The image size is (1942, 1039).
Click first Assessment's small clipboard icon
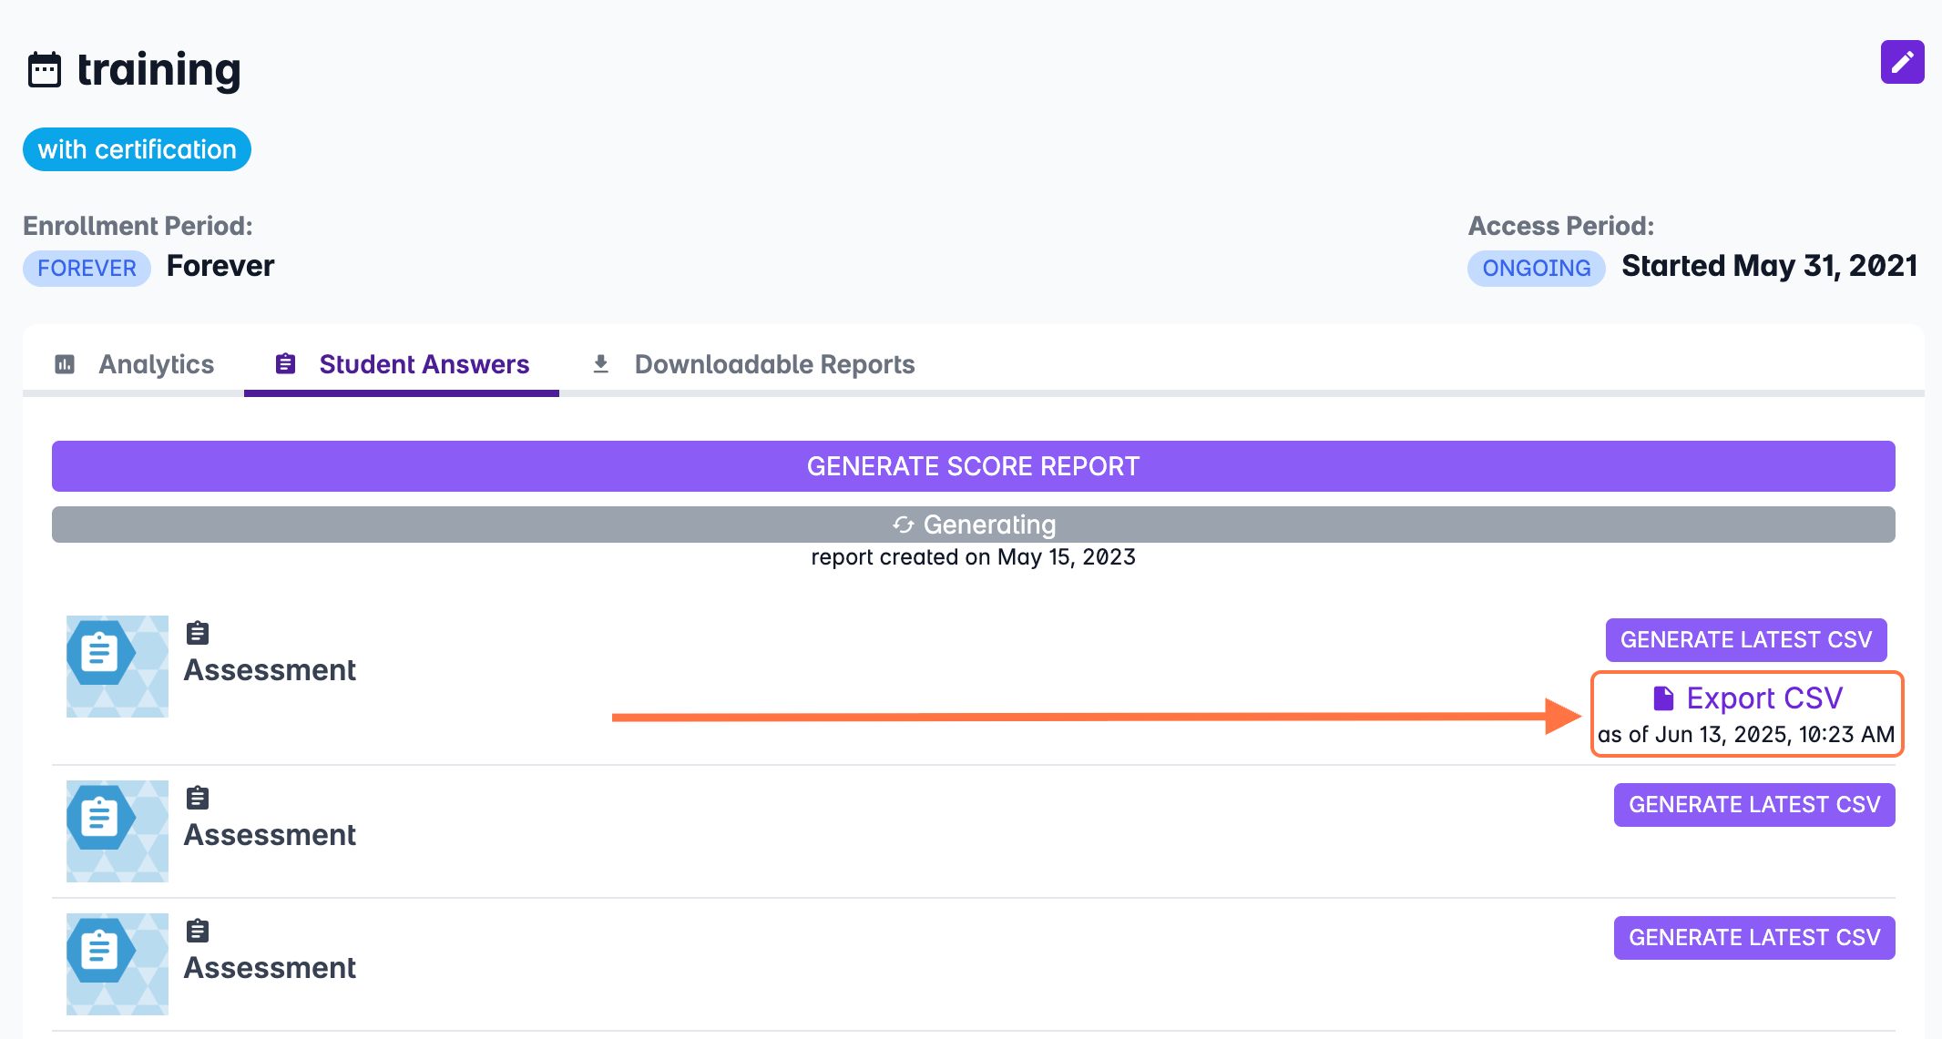tap(198, 633)
